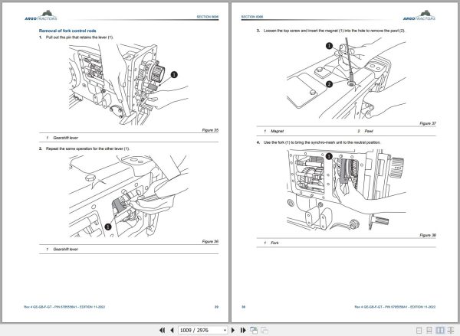Click the heading 'Removal of fork control rods'

click(67, 31)
